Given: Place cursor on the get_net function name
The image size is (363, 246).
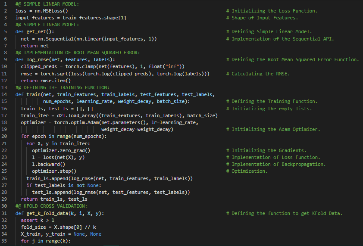Looking at the screenshot, I should [x=36, y=31].
